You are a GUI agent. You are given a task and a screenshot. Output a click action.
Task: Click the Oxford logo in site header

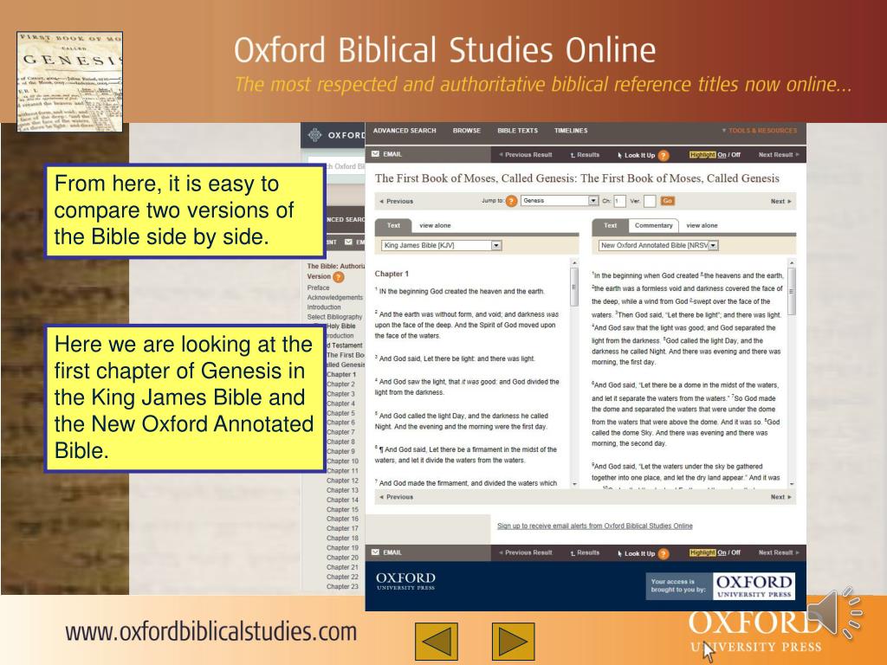[336, 135]
